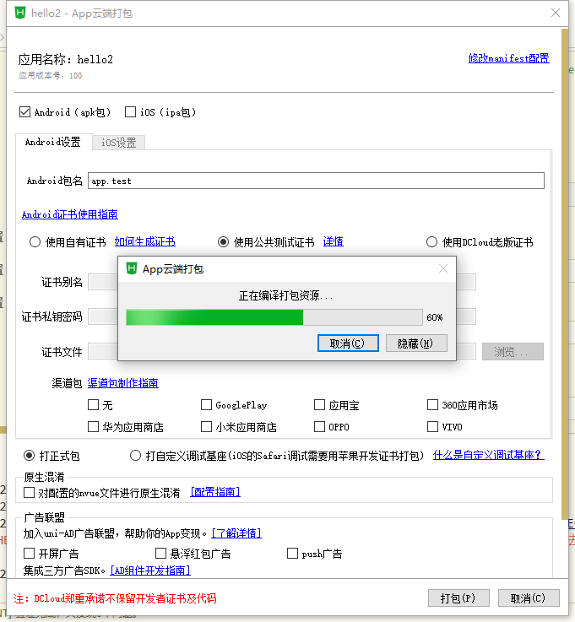Enable the iOS (ipa包) checkbox
This screenshot has height=622, width=575.
[x=130, y=112]
